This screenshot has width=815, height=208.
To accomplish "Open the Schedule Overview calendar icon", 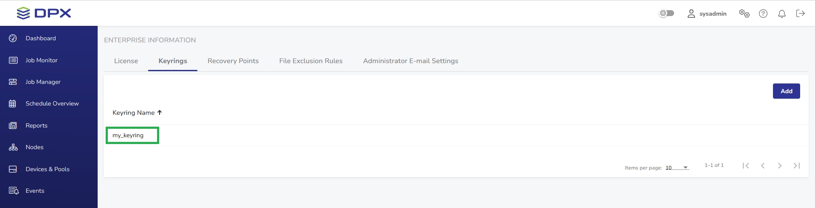I will [13, 103].
